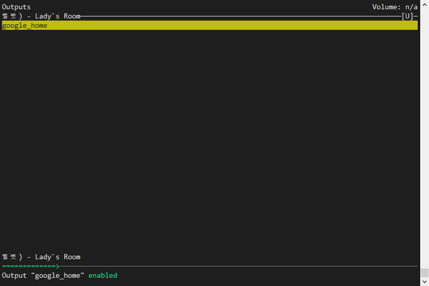Click the [U] playback flags indicator
429x286 pixels.
point(407,16)
